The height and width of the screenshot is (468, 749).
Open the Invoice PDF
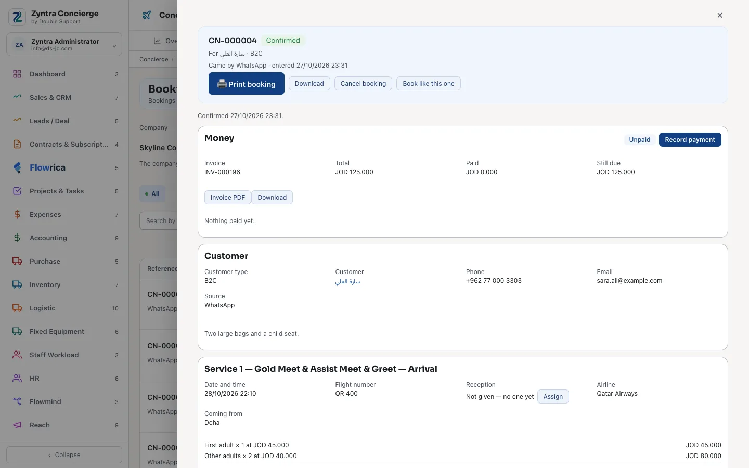coord(228,198)
